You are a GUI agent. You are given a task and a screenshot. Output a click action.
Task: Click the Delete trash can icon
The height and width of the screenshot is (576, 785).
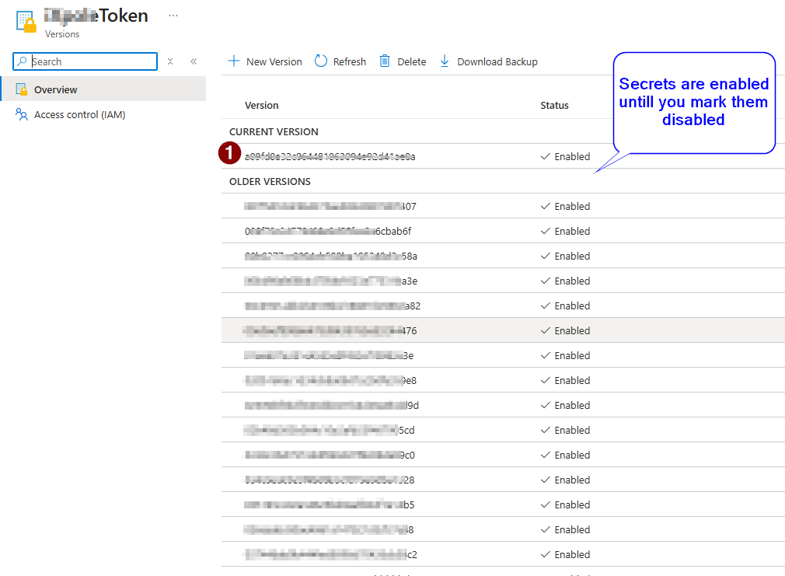click(x=385, y=61)
